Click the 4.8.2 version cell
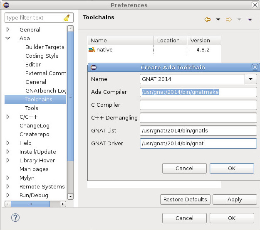The height and width of the screenshot is (230, 260). (x=203, y=50)
